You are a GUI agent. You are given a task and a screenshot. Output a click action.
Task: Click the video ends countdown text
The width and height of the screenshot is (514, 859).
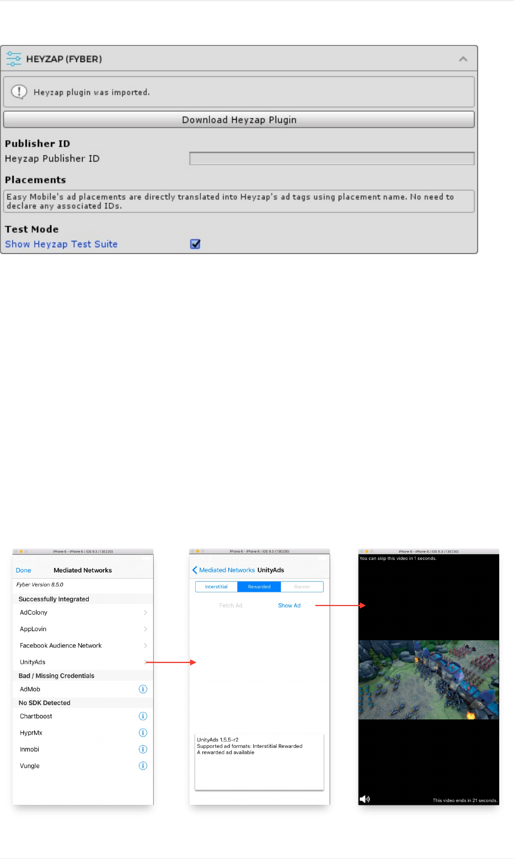tap(465, 800)
